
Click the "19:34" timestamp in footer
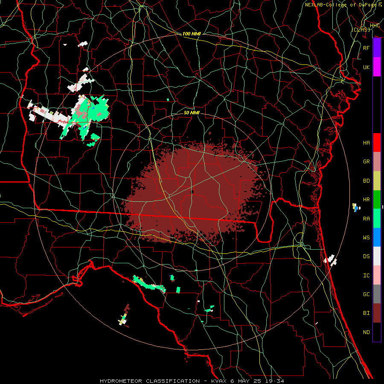tap(275, 381)
